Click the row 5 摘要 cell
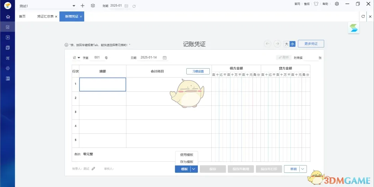Screen dimensions: 374x187 point(103,141)
